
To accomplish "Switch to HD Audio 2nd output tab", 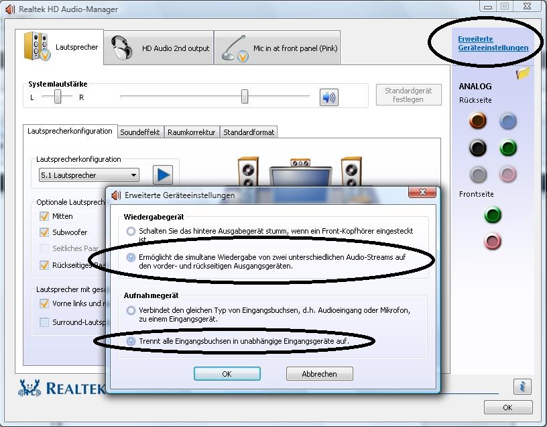I will pos(159,48).
